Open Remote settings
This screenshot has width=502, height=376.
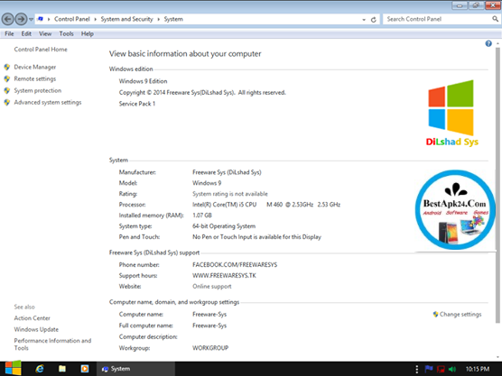(x=35, y=78)
